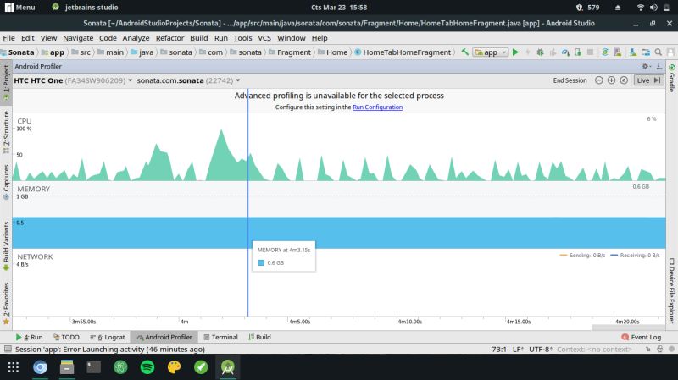
Task: Open SDK Manager download icon
Action: coord(632,52)
